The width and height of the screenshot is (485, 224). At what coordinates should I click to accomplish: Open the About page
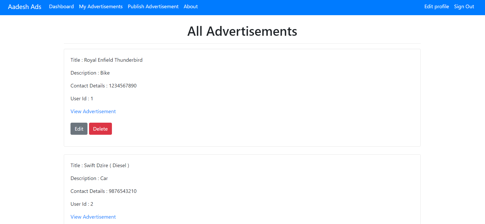point(191,6)
